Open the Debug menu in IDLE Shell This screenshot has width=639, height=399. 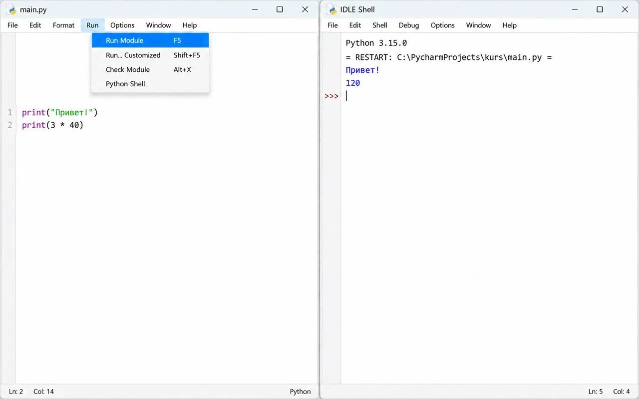coord(409,25)
